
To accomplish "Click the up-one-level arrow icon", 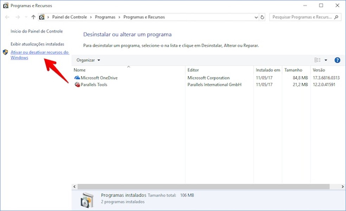I will pyautogui.click(x=33, y=17).
